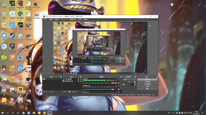Adjust the Desktop Audio volume slider
Viewport: 206px width, 115px height.
tap(98, 83)
